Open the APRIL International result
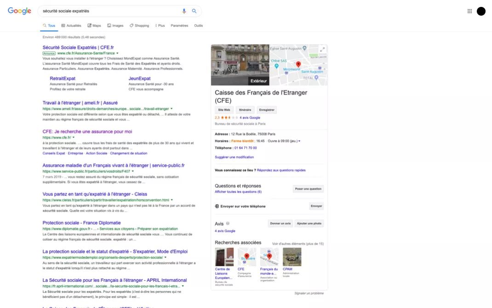This screenshot has width=492, height=308. 114,280
